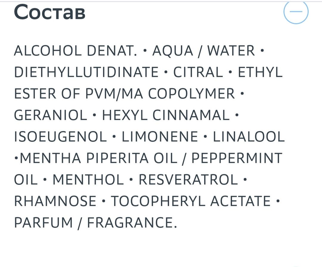Viewport: 322px width, 267px height.
Task: Select the LIMONENE ingredient text
Action: [x=160, y=137]
